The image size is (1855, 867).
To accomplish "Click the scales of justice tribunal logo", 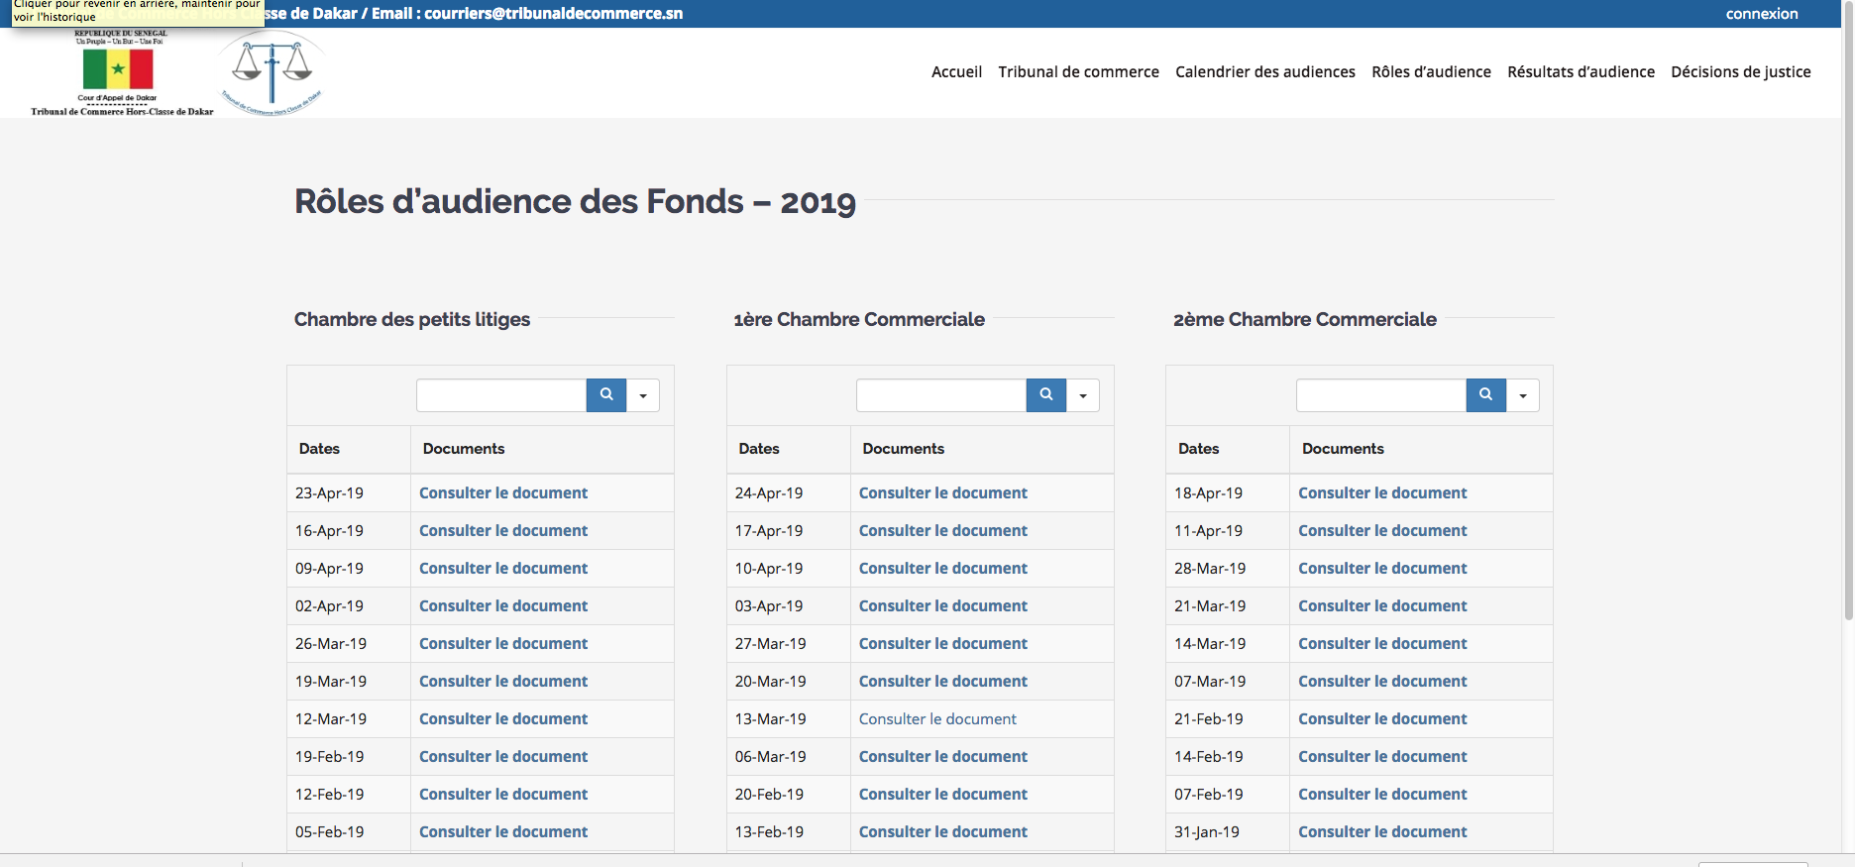I will tap(272, 72).
